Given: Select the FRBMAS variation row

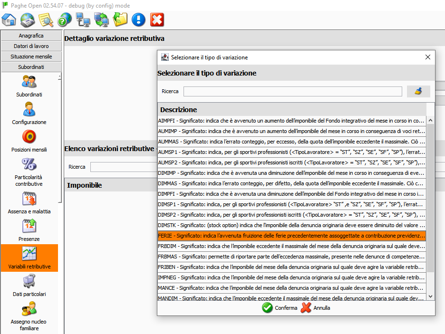Looking at the screenshot, I should coord(292,257).
